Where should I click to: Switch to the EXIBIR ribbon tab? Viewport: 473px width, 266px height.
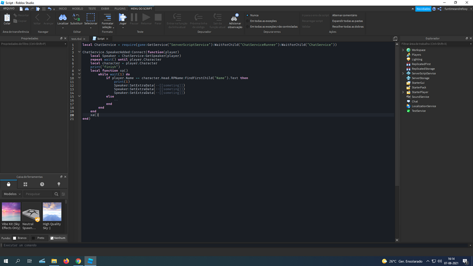point(105,9)
